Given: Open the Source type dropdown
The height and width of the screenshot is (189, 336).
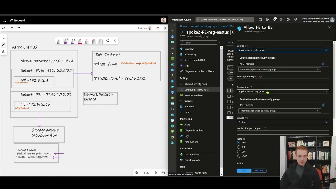Looking at the screenshot, I should tap(283, 50).
